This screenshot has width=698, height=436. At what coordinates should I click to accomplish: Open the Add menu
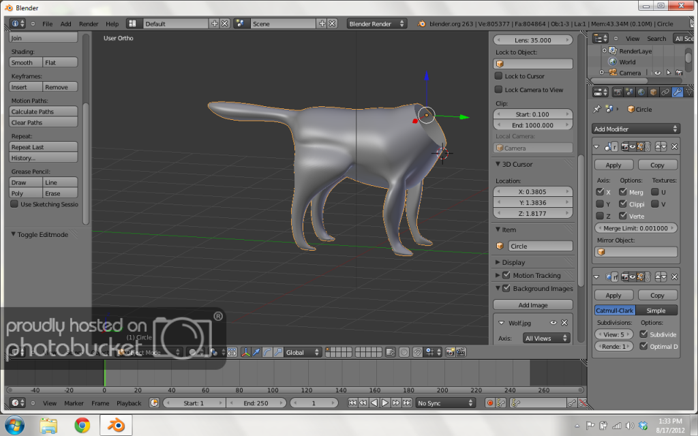click(66, 24)
